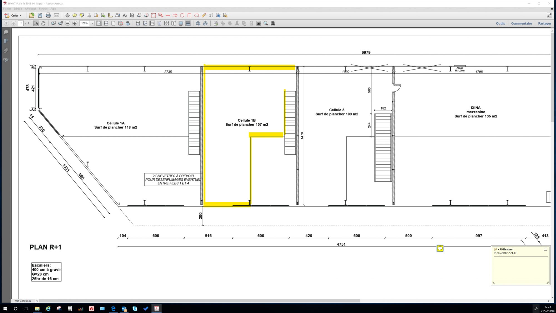
Task: Click the yellow comment marker on drawing
Action: coord(440,248)
